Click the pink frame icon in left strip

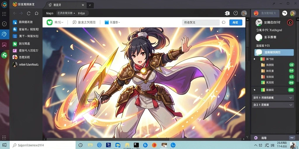point(4,45)
